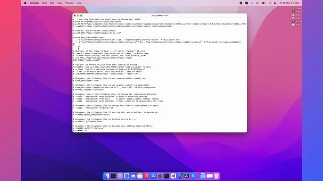This screenshot has height=181, width=323.
Task: Click the '# HYPHEN_INSENSITIVE="true"' line
Action: click(x=88, y=89)
